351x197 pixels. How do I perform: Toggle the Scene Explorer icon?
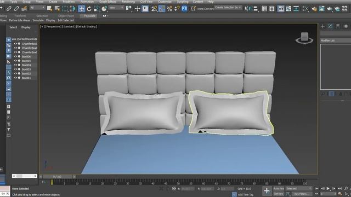(x=264, y=9)
